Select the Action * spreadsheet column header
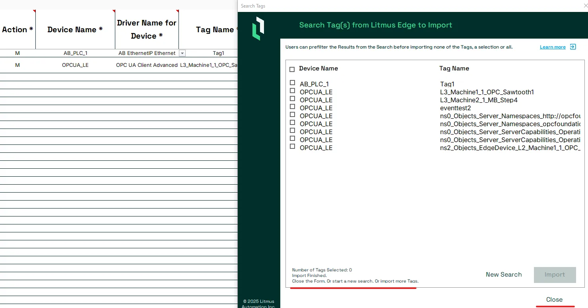The image size is (588, 308). coord(17,29)
